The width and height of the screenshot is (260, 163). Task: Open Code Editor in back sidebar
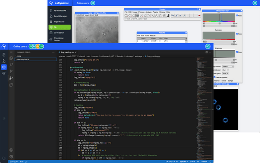click(59, 33)
